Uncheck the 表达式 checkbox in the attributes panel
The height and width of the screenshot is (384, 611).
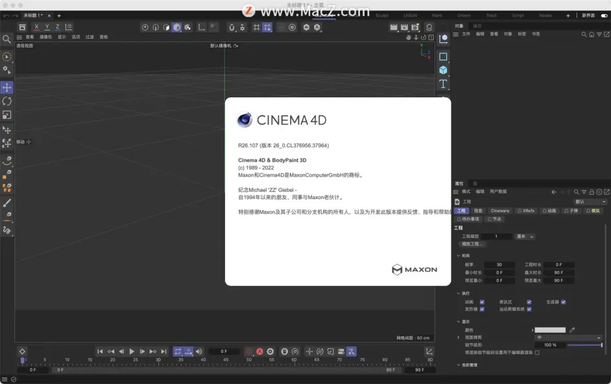529,302
